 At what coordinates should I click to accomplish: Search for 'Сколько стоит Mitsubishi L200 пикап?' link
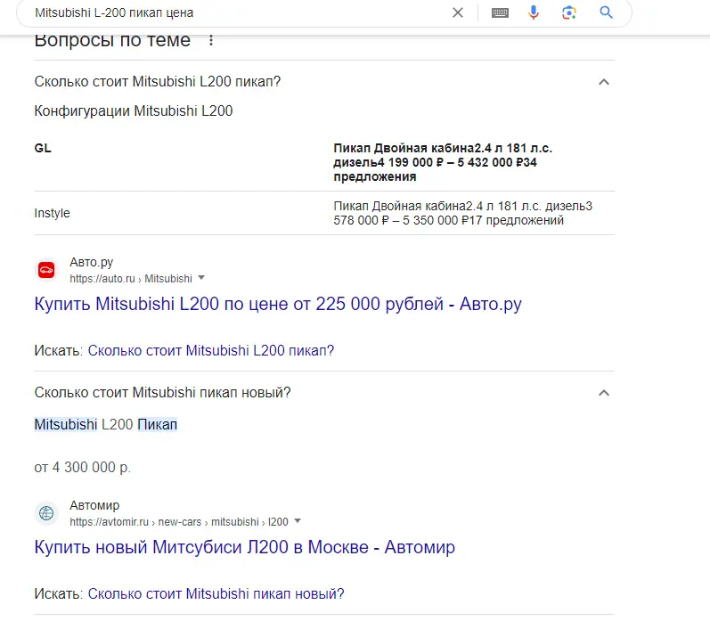210,350
